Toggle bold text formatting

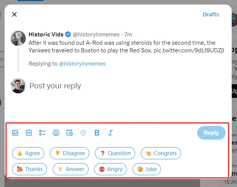[x=97, y=133]
